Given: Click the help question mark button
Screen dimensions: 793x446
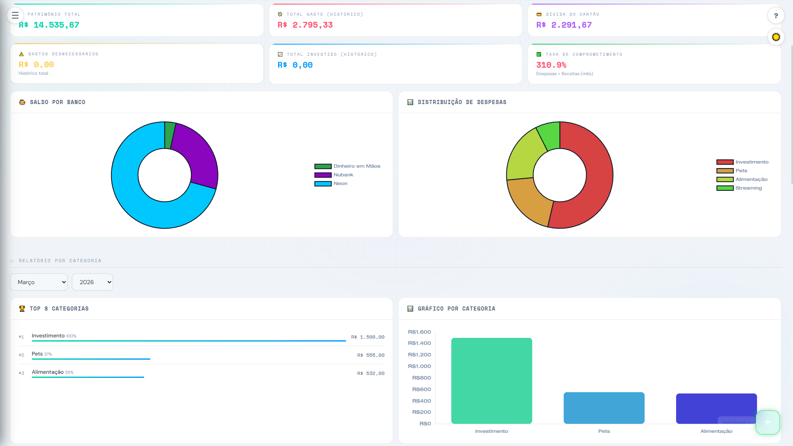Looking at the screenshot, I should [x=776, y=16].
